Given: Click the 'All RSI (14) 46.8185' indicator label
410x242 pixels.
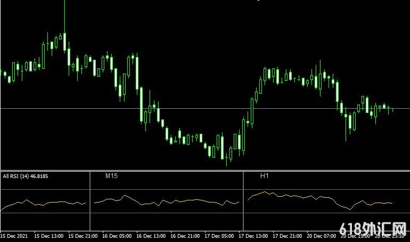Looking at the screenshot, I should (x=26, y=176).
